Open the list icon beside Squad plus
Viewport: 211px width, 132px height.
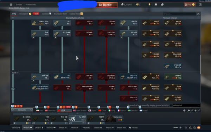pyautogui.click(x=186, y=127)
